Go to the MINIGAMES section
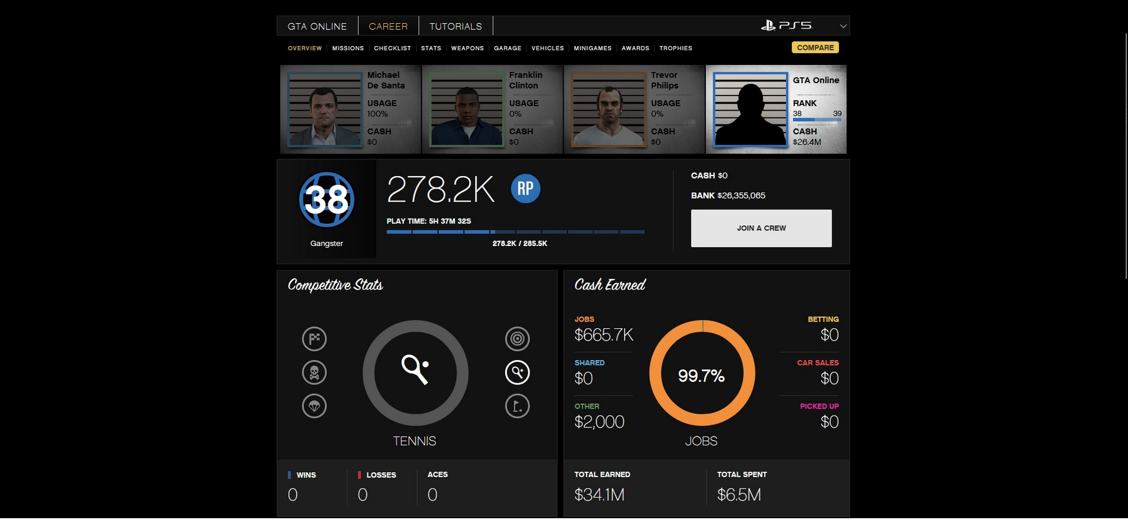Screen dimensions: 1128x520 [592, 48]
